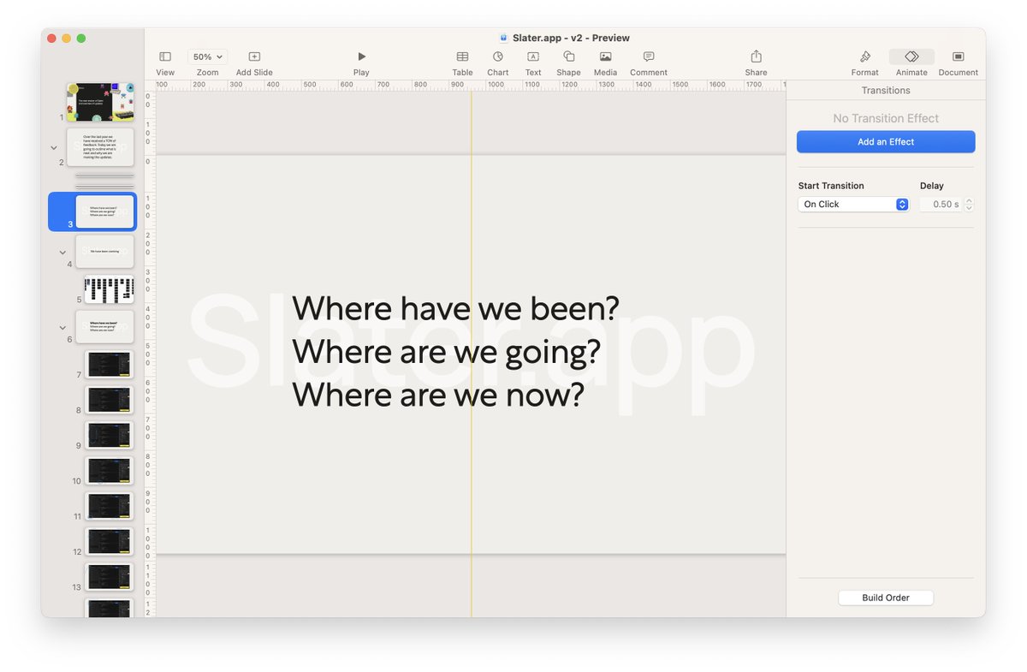The image size is (1027, 672).
Task: Collapse the slide 2 group chevron
Action: [x=54, y=148]
